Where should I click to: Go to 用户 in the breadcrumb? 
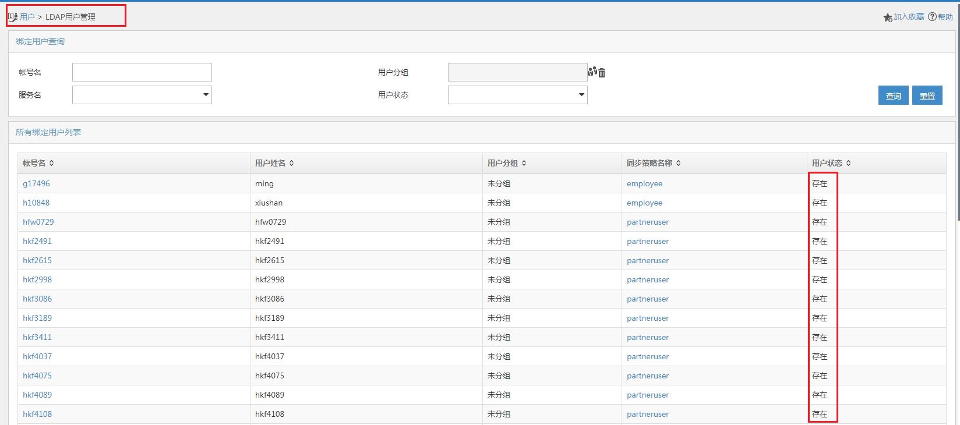tap(27, 17)
